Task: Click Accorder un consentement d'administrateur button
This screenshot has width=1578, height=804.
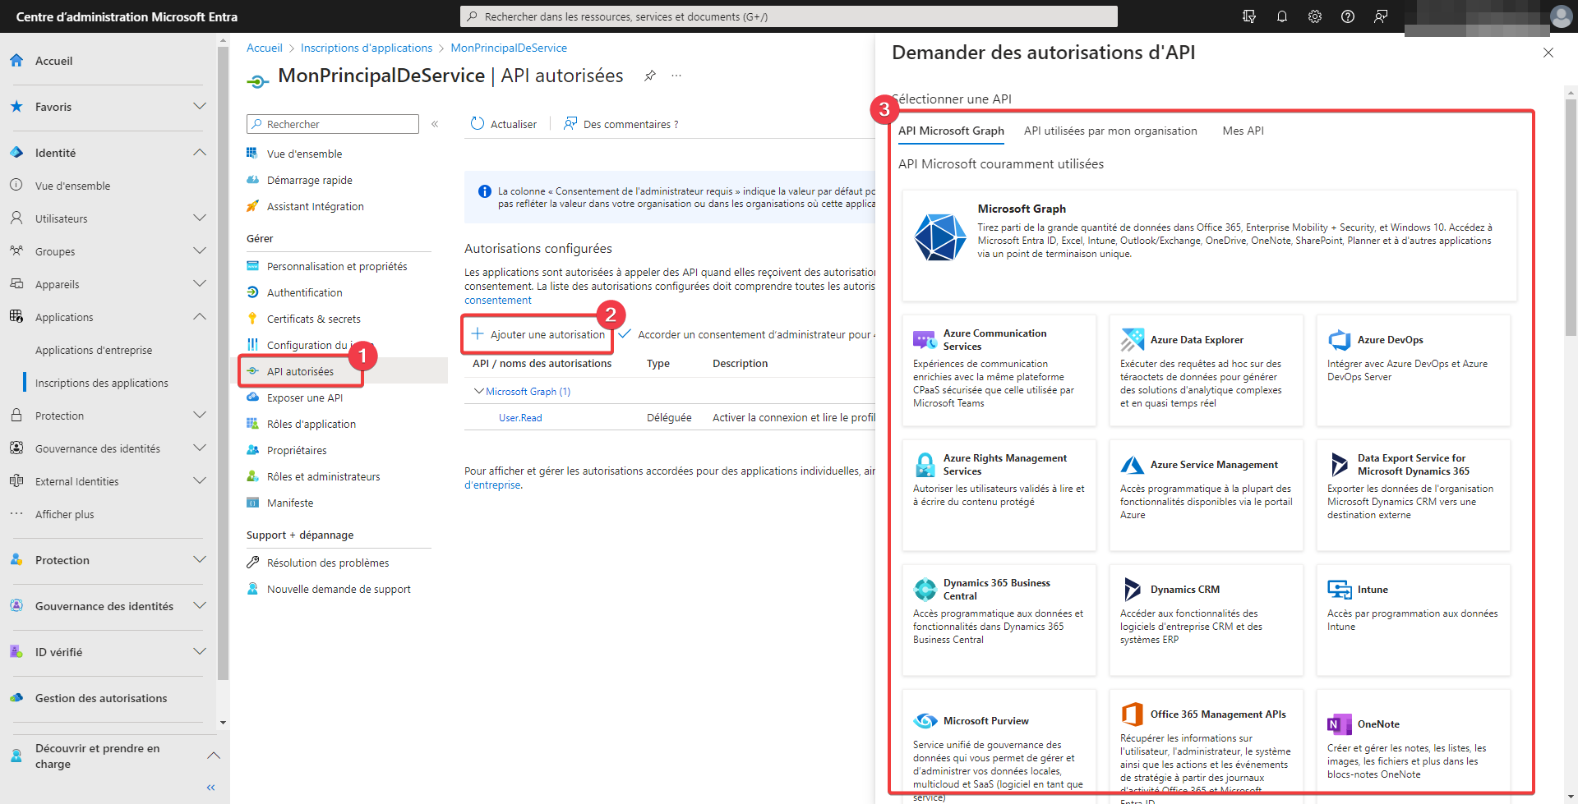Action: [748, 334]
